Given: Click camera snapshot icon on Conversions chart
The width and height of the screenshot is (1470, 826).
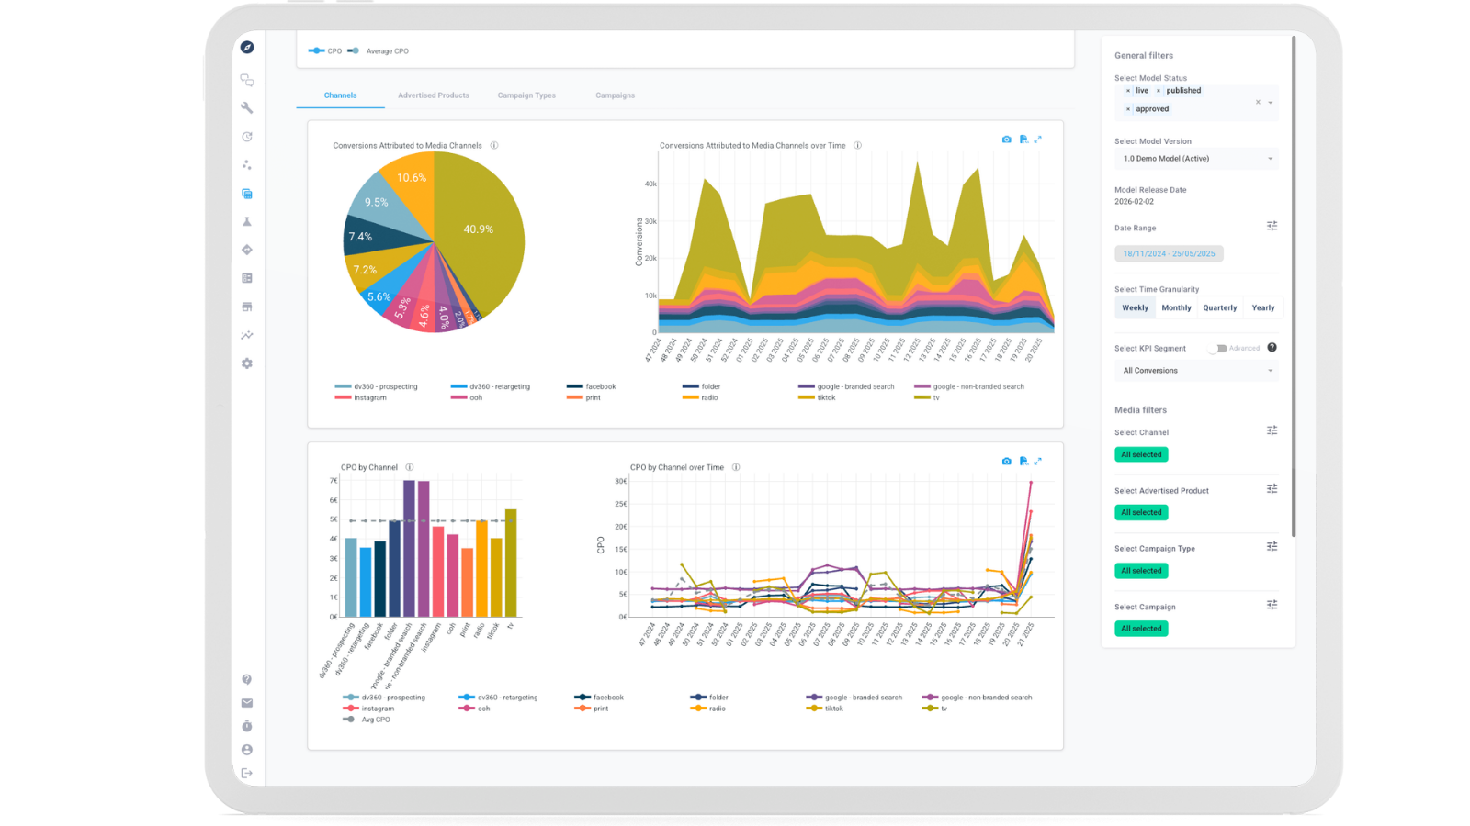Looking at the screenshot, I should tap(1007, 140).
